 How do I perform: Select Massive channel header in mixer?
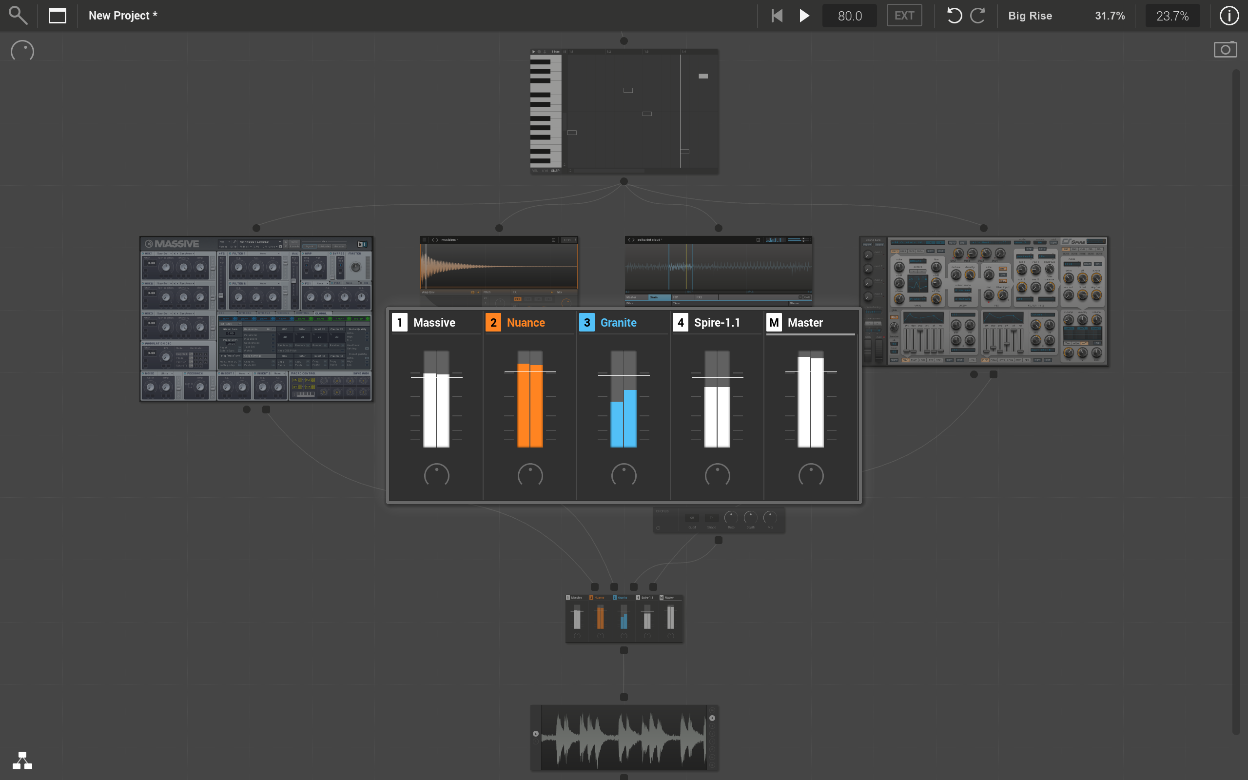click(436, 322)
